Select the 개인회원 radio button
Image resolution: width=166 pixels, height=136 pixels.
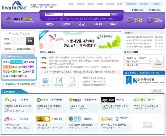click(10, 34)
